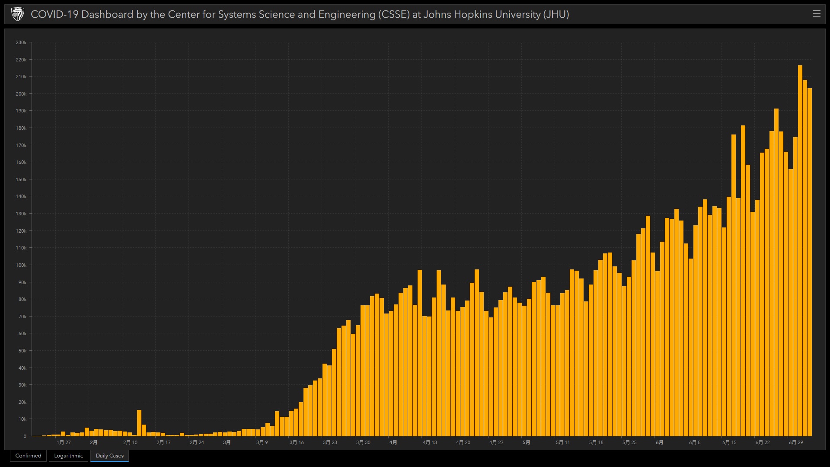Image resolution: width=830 pixels, height=467 pixels.
Task: Click the 2月 17 date label
Action: (163, 442)
